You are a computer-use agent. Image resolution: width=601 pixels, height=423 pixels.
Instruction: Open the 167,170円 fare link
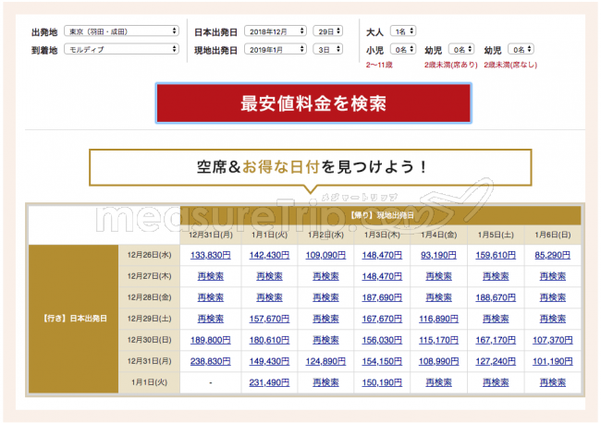pyautogui.click(x=496, y=340)
